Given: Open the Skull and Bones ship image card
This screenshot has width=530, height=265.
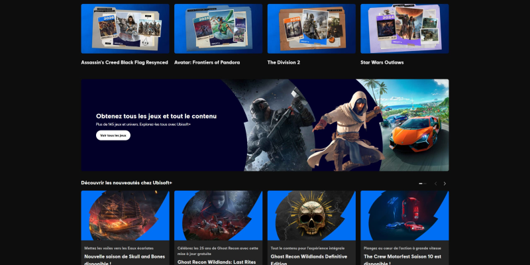Looking at the screenshot, I should 125,216.
